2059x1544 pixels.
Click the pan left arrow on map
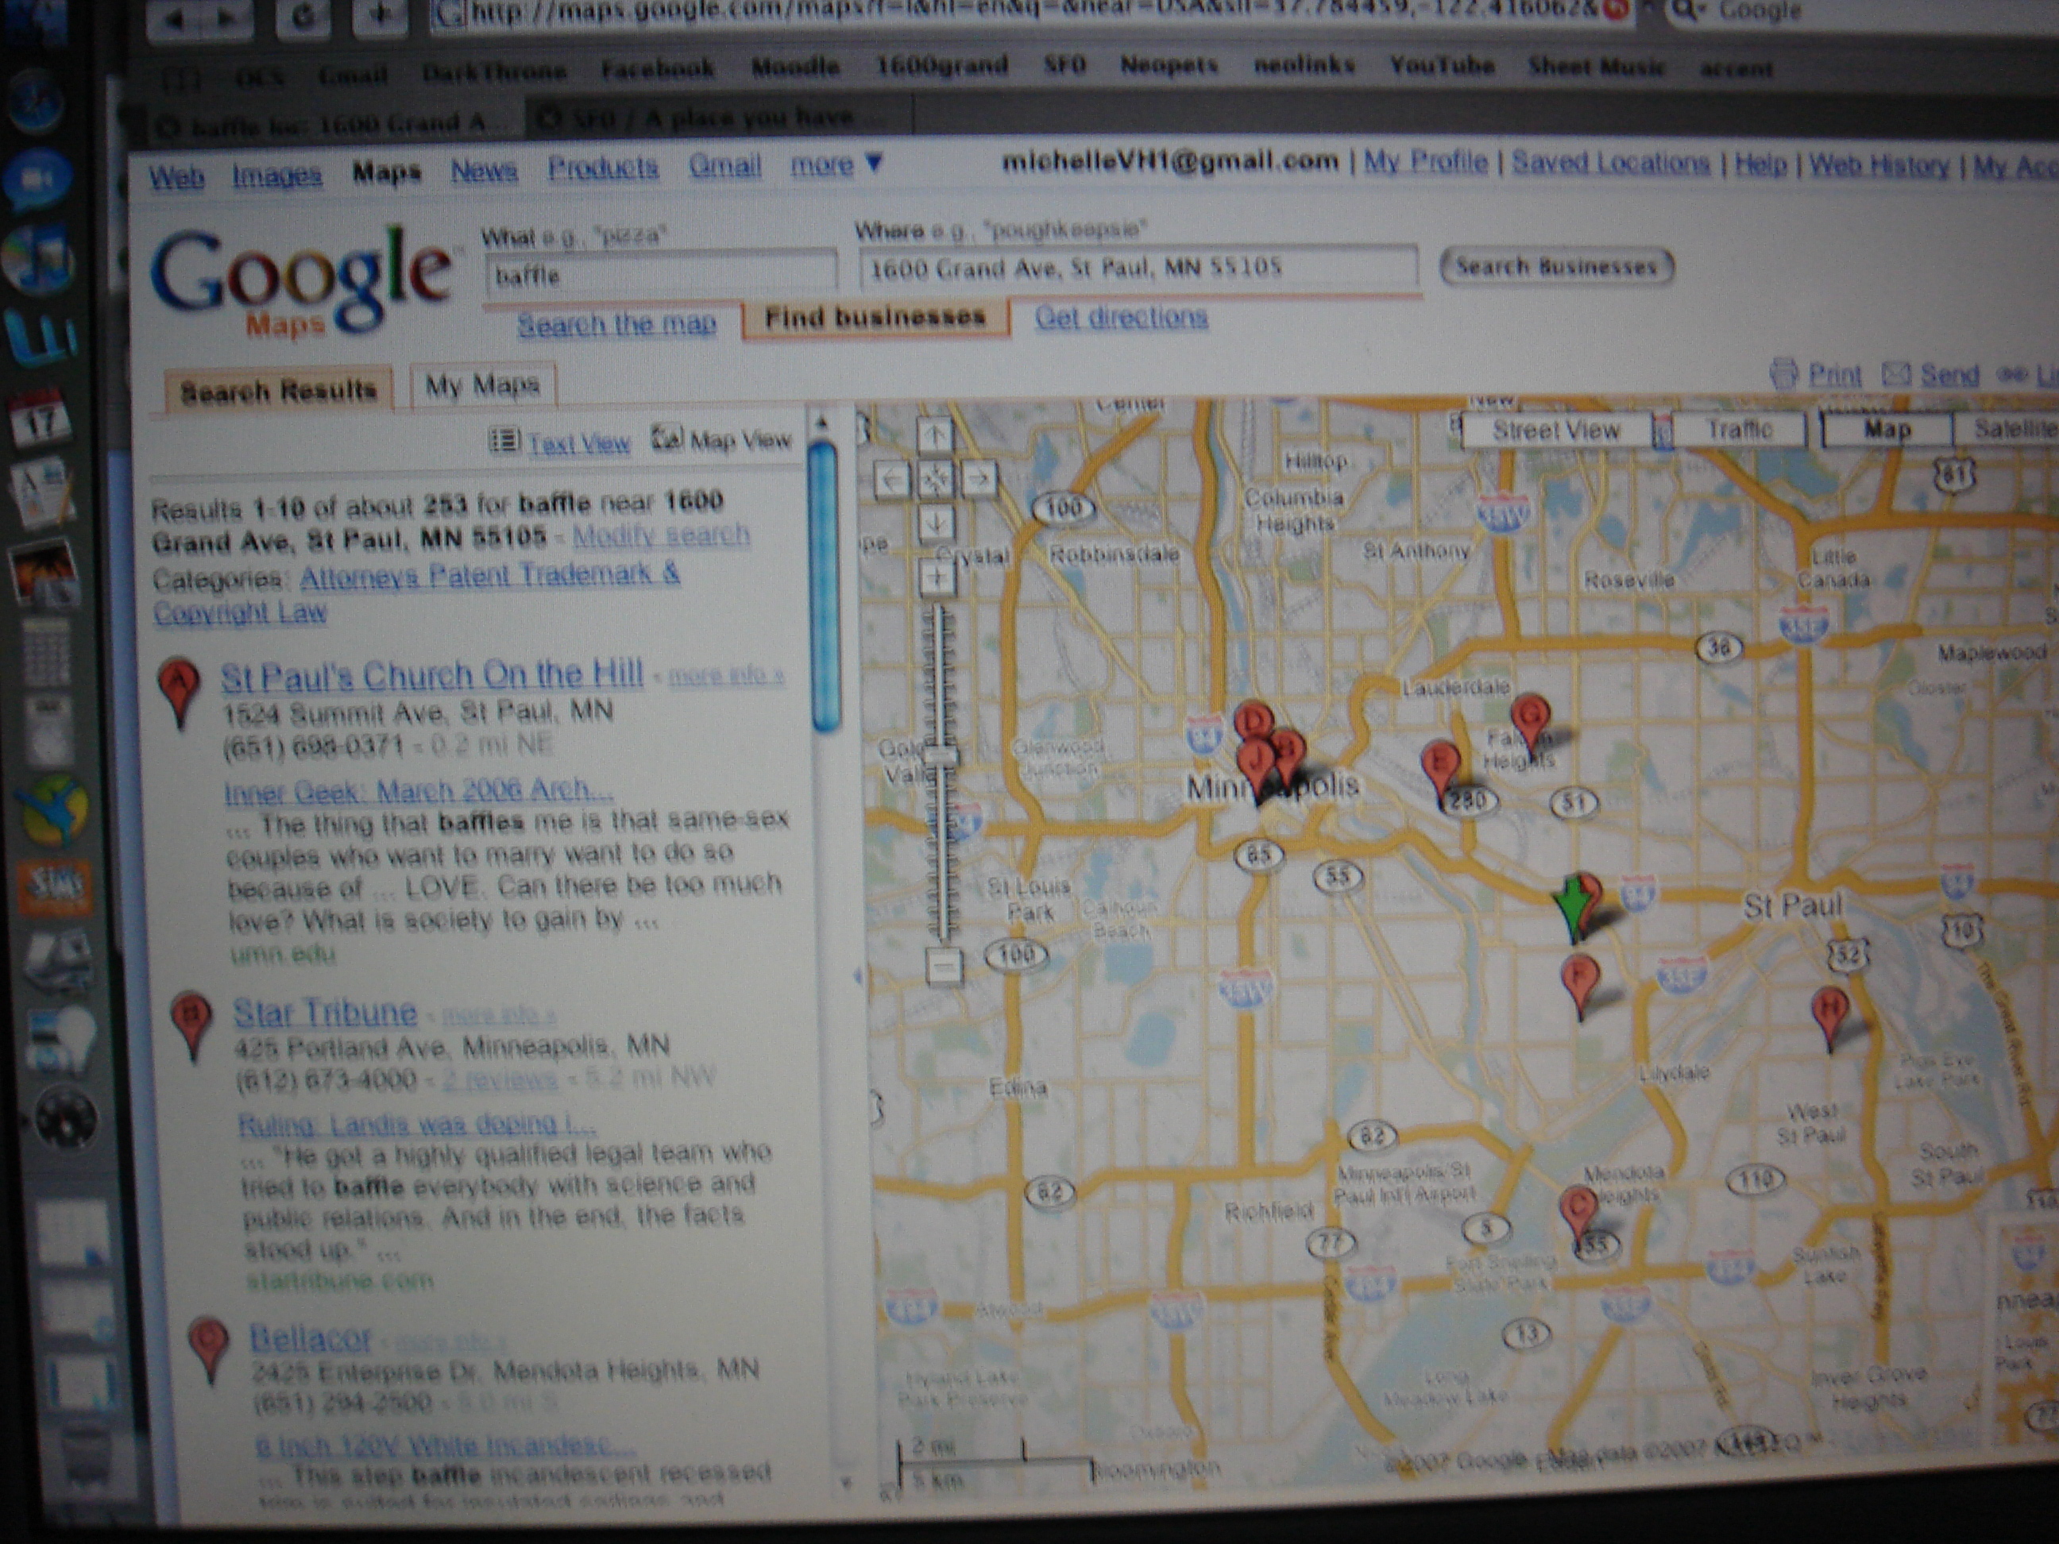(x=892, y=481)
